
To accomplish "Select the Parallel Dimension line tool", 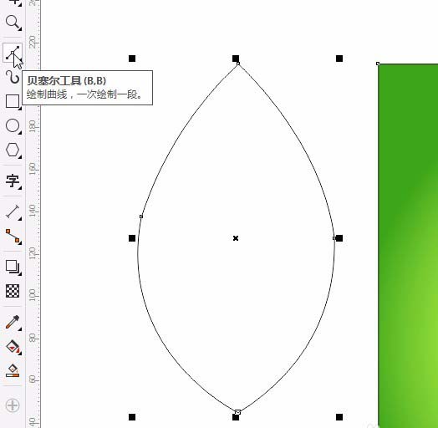I will pyautogui.click(x=13, y=211).
